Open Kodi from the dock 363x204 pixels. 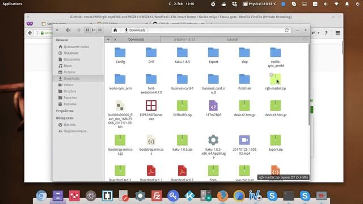pyautogui.click(x=189, y=195)
